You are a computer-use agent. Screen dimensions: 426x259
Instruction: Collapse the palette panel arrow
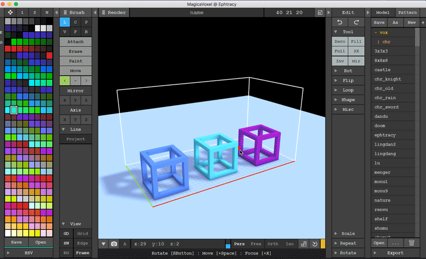tap(56, 12)
